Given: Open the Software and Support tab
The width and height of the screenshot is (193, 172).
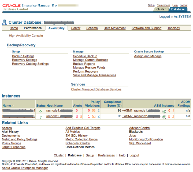Looking at the screenshot, I should tap(146, 28).
